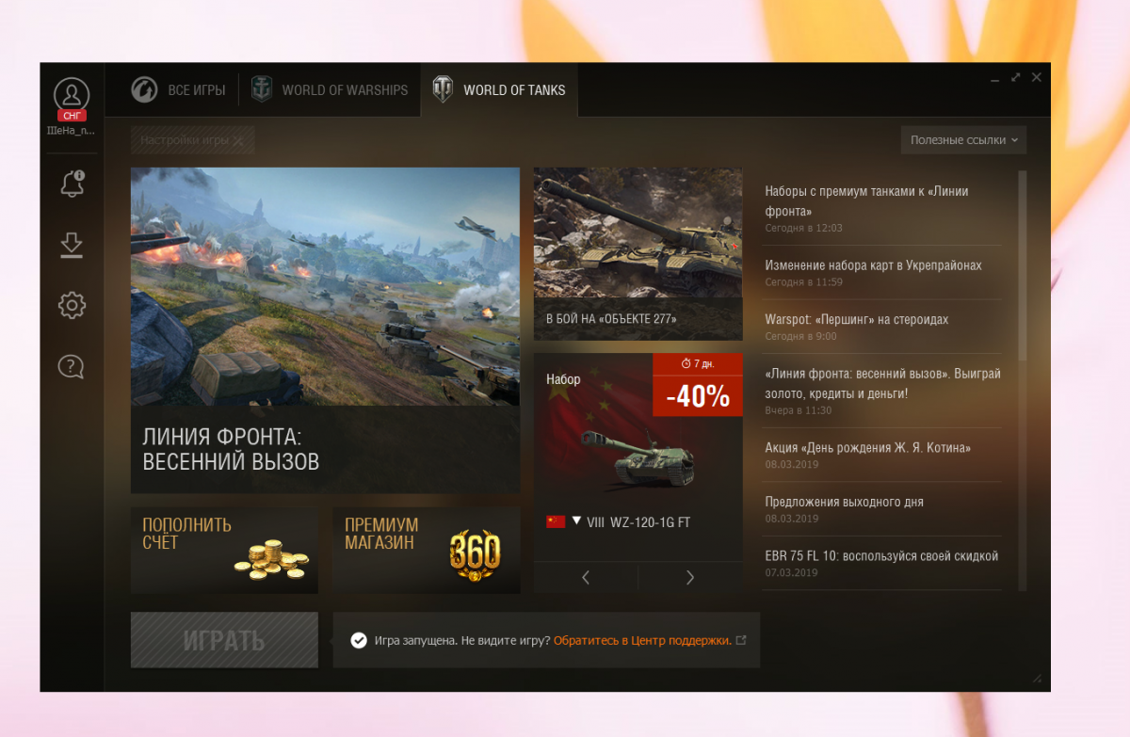Open downloads icon in left sidebar
This screenshot has height=737, width=1130.
pos(72,245)
